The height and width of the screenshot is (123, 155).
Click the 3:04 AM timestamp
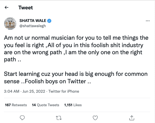click(x=12, y=91)
